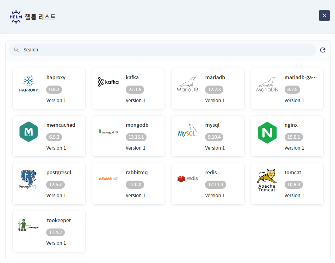335x263 pixels.
Task: Click haproxy version badge 0.8.2
Action: pyautogui.click(x=54, y=89)
